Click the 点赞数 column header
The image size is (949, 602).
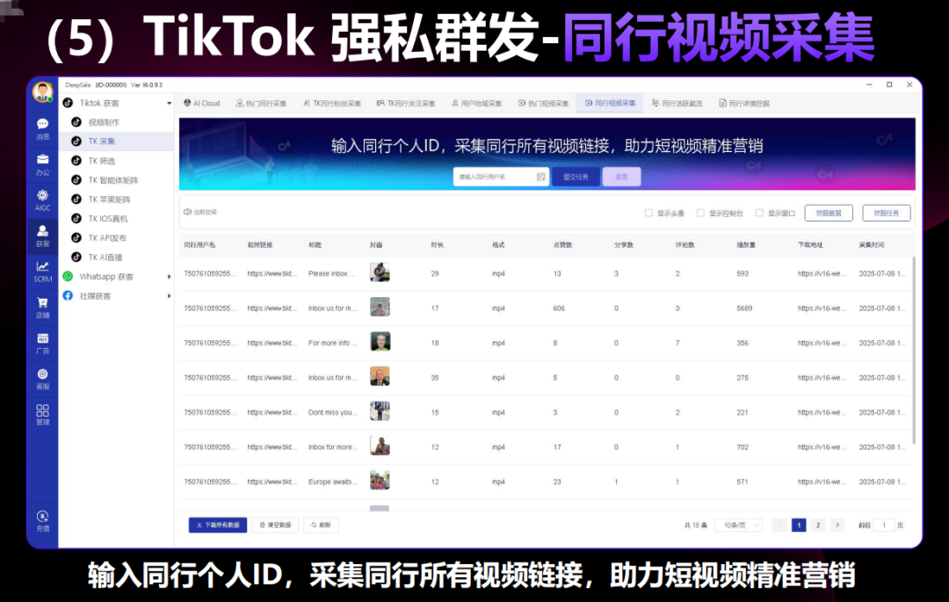[x=562, y=245]
